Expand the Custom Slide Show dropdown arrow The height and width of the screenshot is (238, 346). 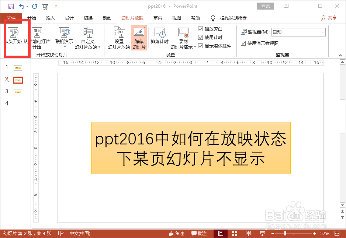(x=100, y=47)
